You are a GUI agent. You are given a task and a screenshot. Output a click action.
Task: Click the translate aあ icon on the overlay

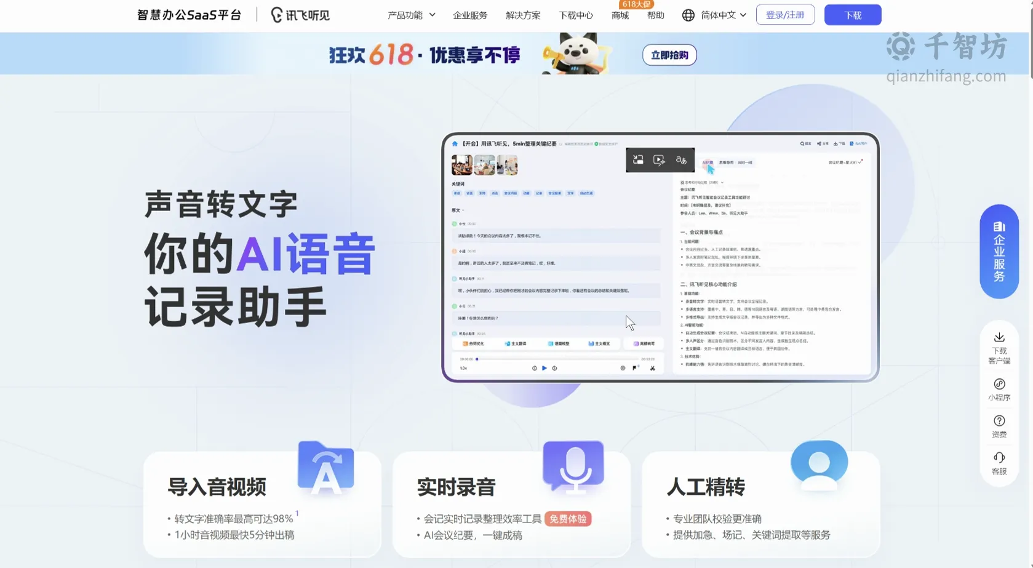pos(681,160)
